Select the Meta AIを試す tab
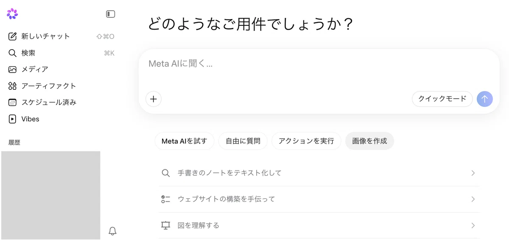 click(184, 141)
